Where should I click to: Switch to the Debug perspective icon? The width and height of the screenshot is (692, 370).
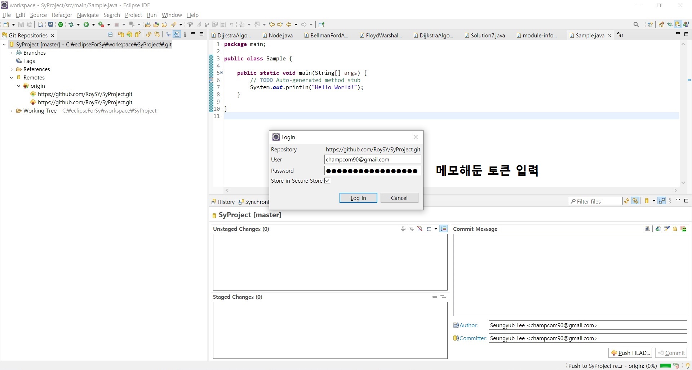(670, 24)
